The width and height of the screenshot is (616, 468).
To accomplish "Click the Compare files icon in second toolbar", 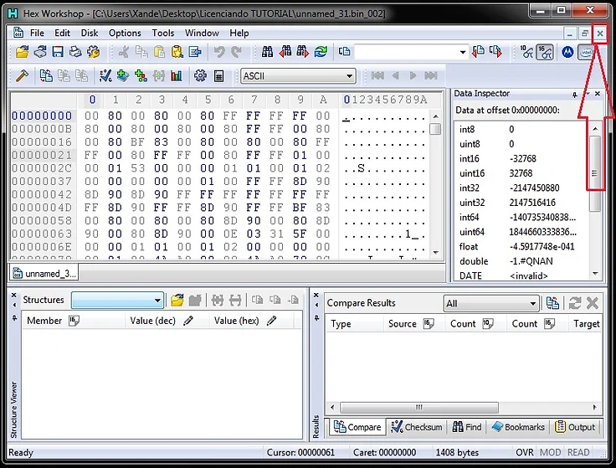I will coord(46,75).
